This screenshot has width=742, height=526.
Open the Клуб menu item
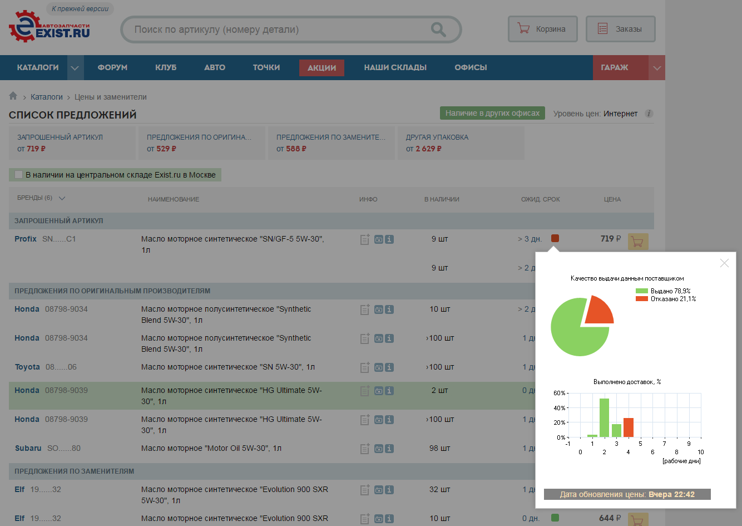coord(166,67)
